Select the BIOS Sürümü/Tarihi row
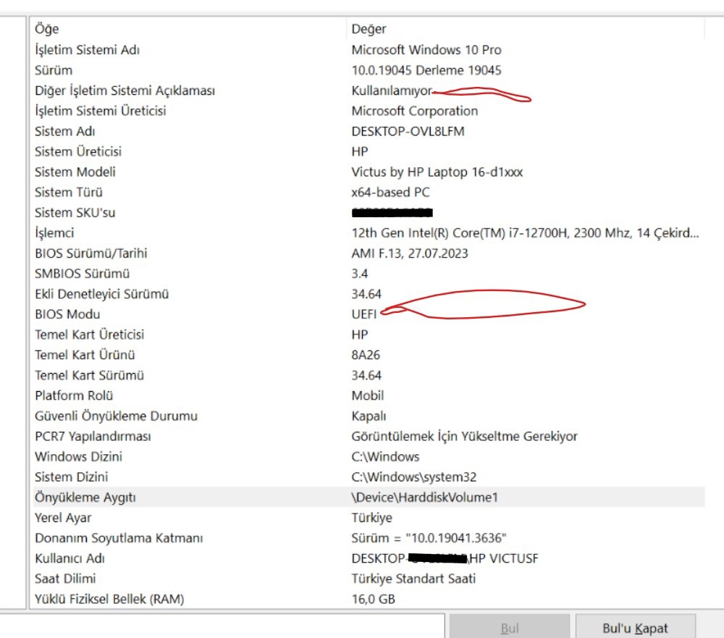This screenshot has width=724, height=638. [91, 253]
